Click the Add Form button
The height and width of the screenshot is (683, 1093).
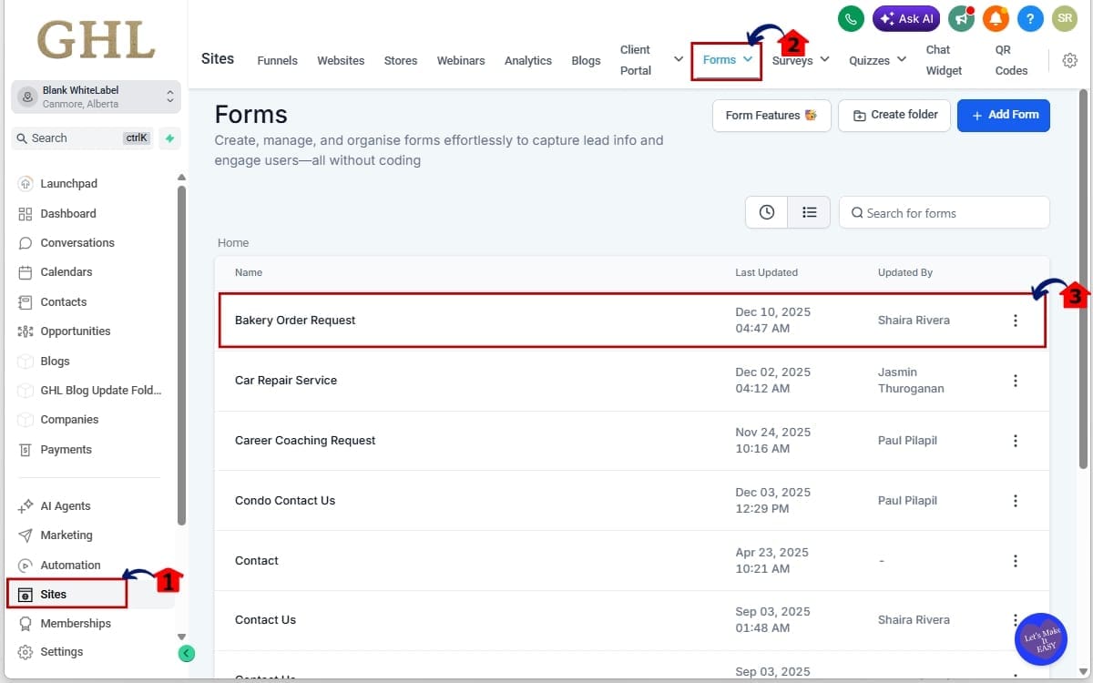pos(1003,115)
